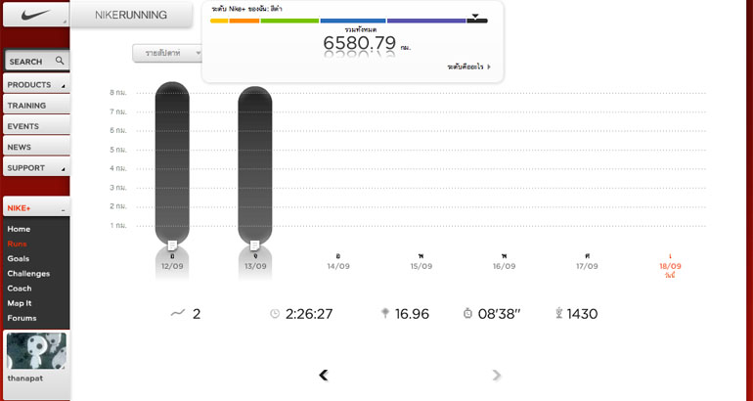Click the calories burned icon
753x401 pixels.
click(x=559, y=314)
